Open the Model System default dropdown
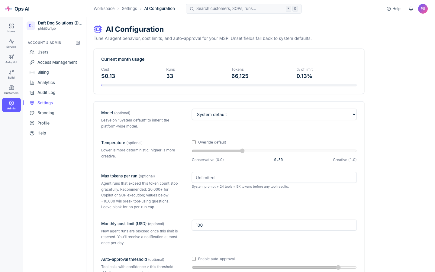 pyautogui.click(x=274, y=115)
